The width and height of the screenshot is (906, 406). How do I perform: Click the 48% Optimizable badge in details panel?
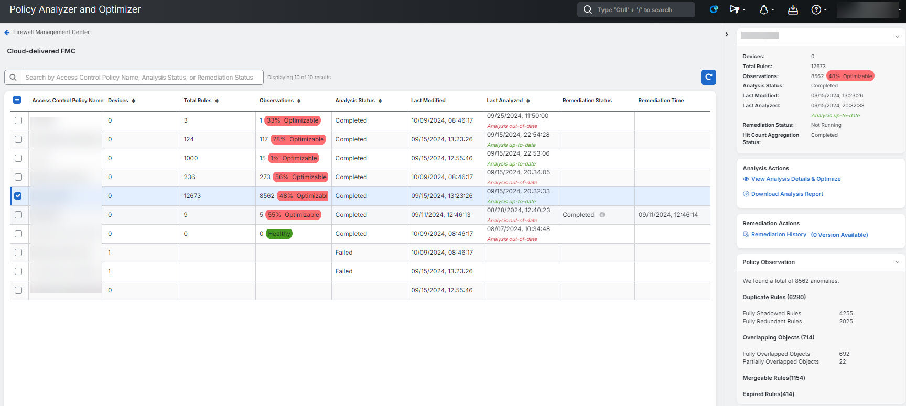(x=850, y=76)
